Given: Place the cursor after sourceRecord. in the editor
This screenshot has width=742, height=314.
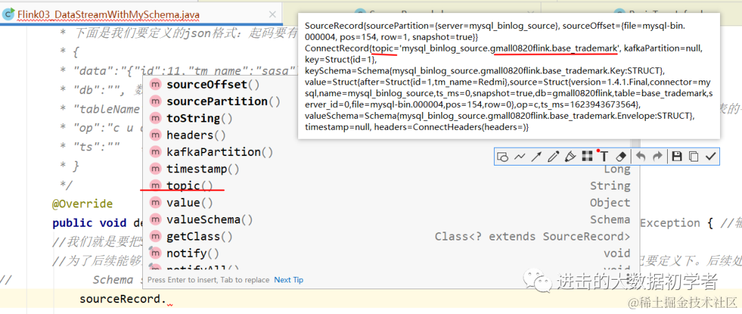Looking at the screenshot, I should pos(167,300).
